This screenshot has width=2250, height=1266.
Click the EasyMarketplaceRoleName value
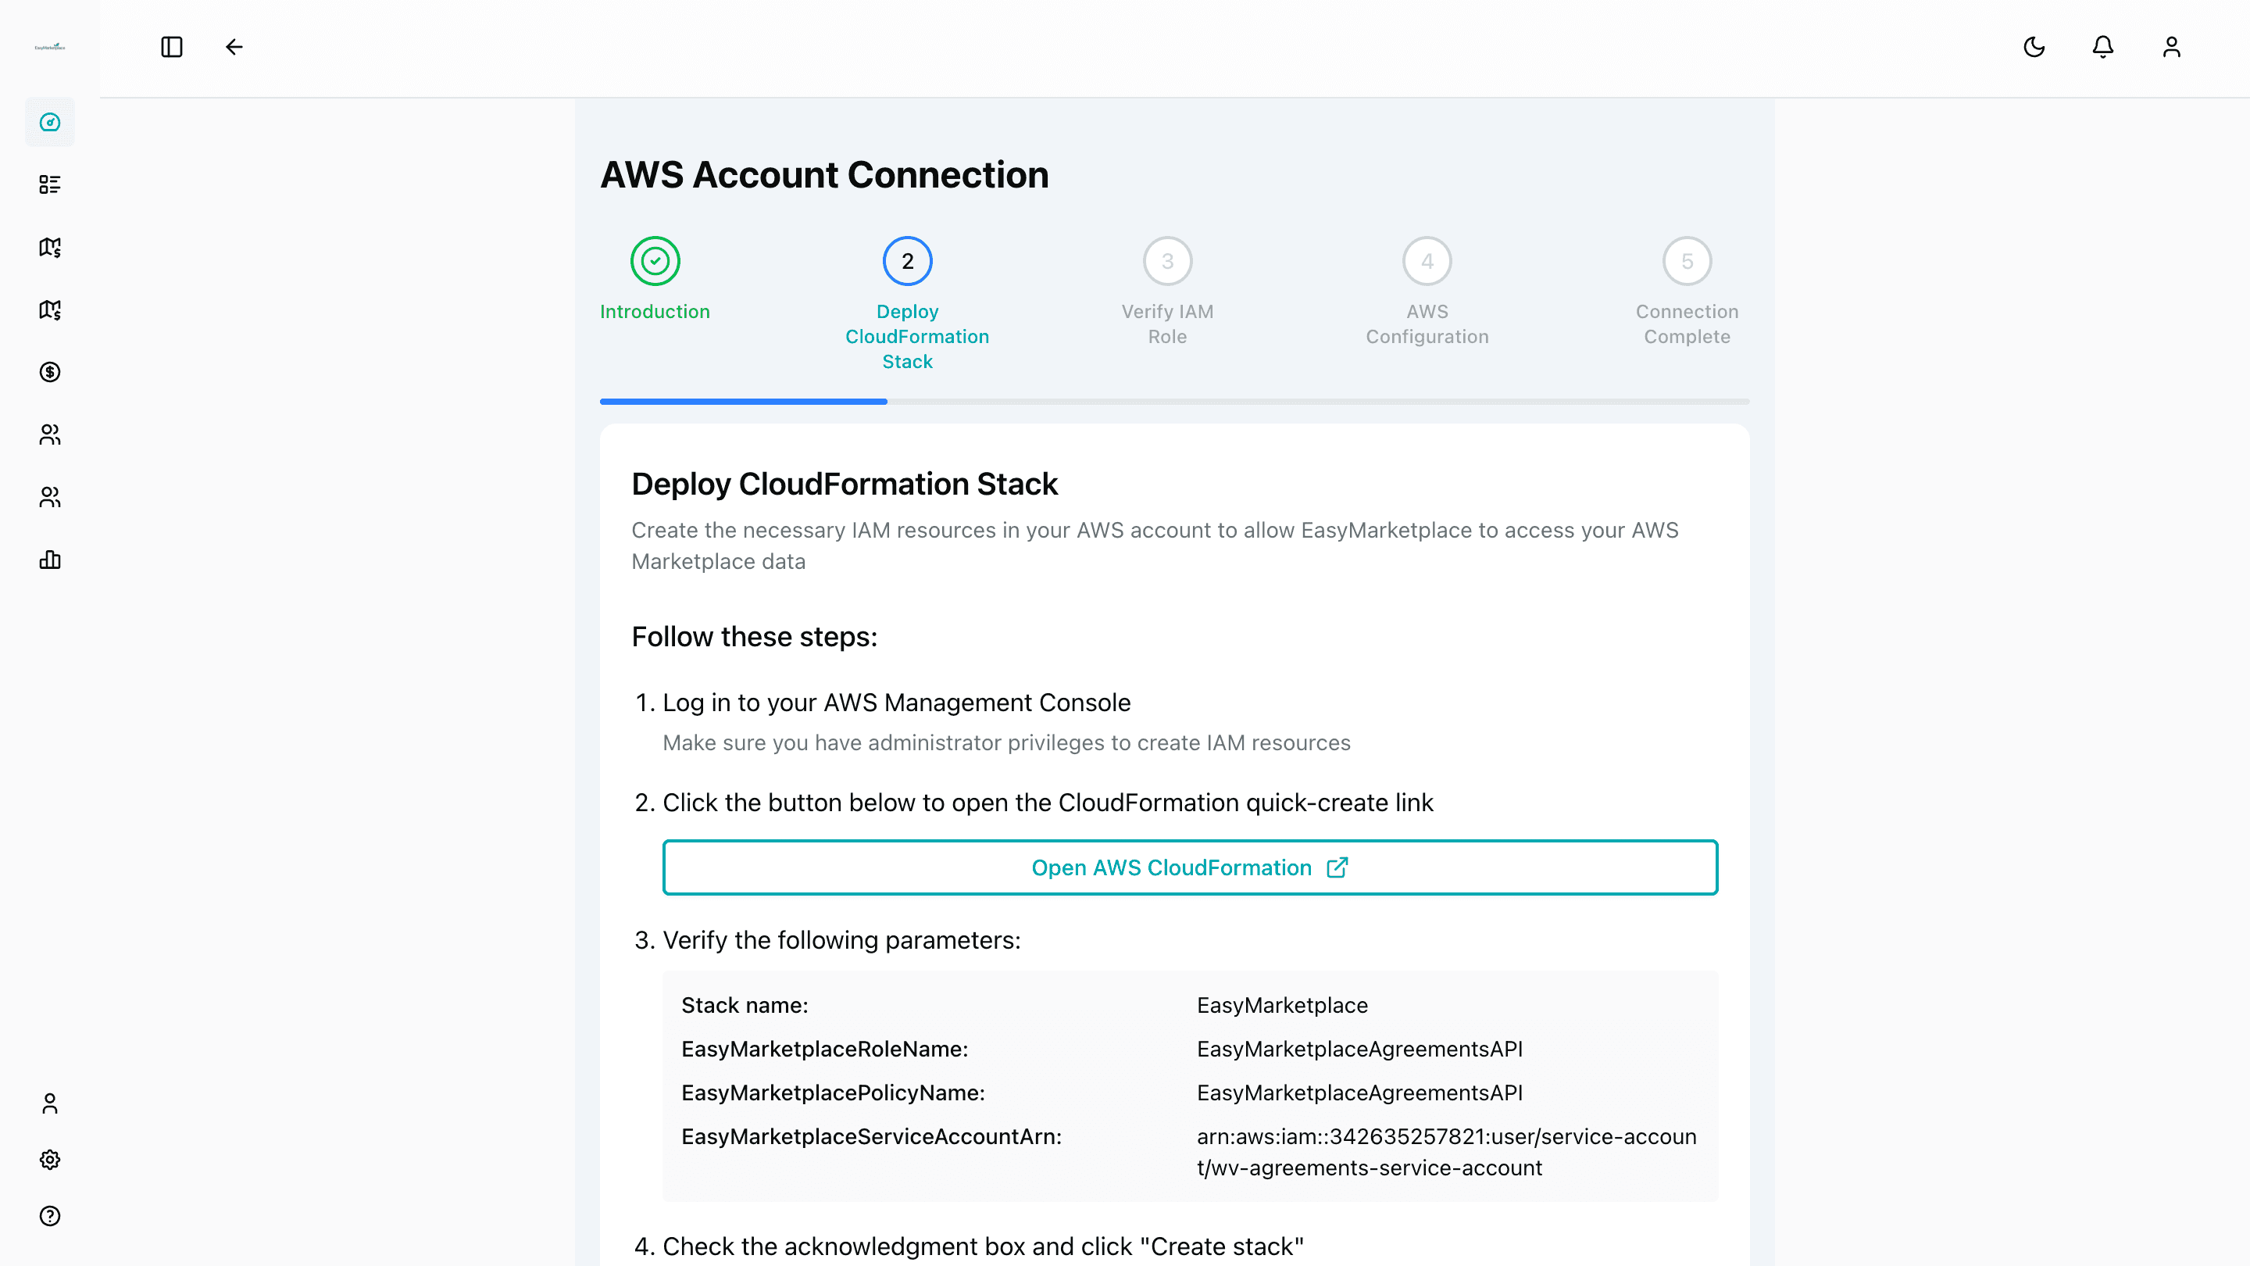click(x=1360, y=1050)
